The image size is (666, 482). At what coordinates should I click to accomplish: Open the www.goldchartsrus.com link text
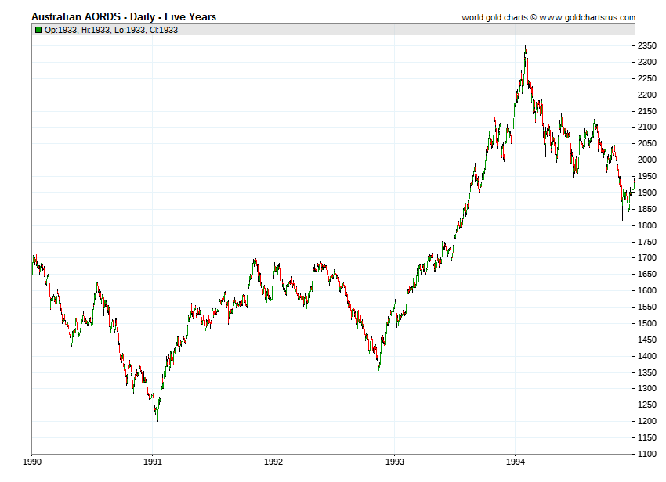click(588, 17)
